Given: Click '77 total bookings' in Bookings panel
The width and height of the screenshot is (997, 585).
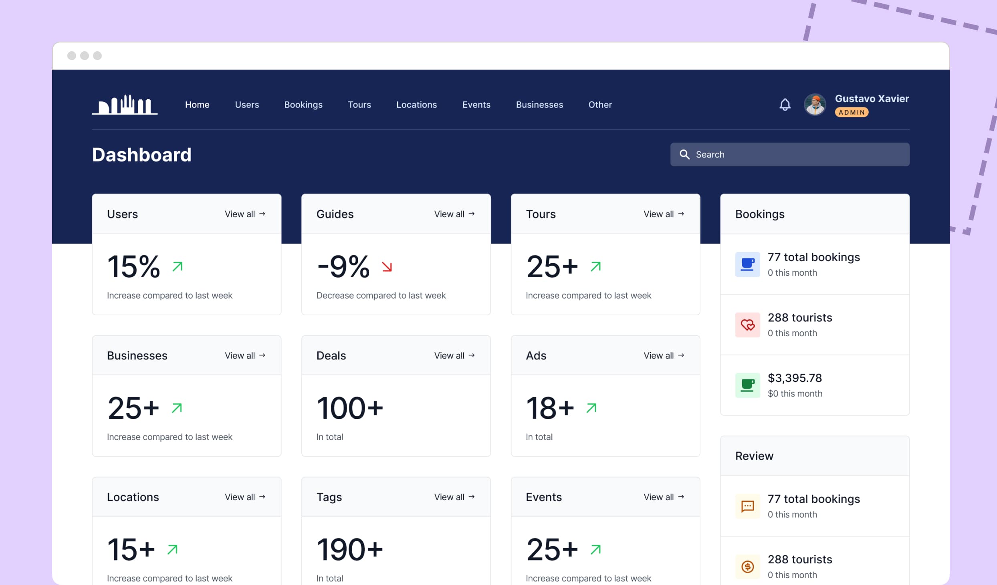Looking at the screenshot, I should click(x=814, y=257).
